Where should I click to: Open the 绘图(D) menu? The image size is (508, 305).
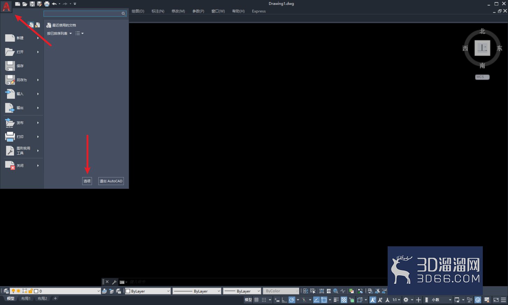point(138,11)
